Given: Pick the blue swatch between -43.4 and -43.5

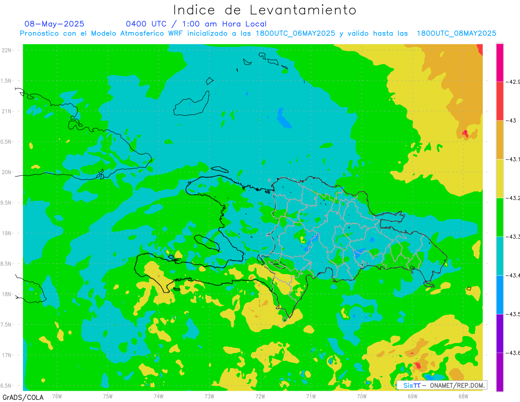Looking at the screenshot, I should click(x=500, y=294).
